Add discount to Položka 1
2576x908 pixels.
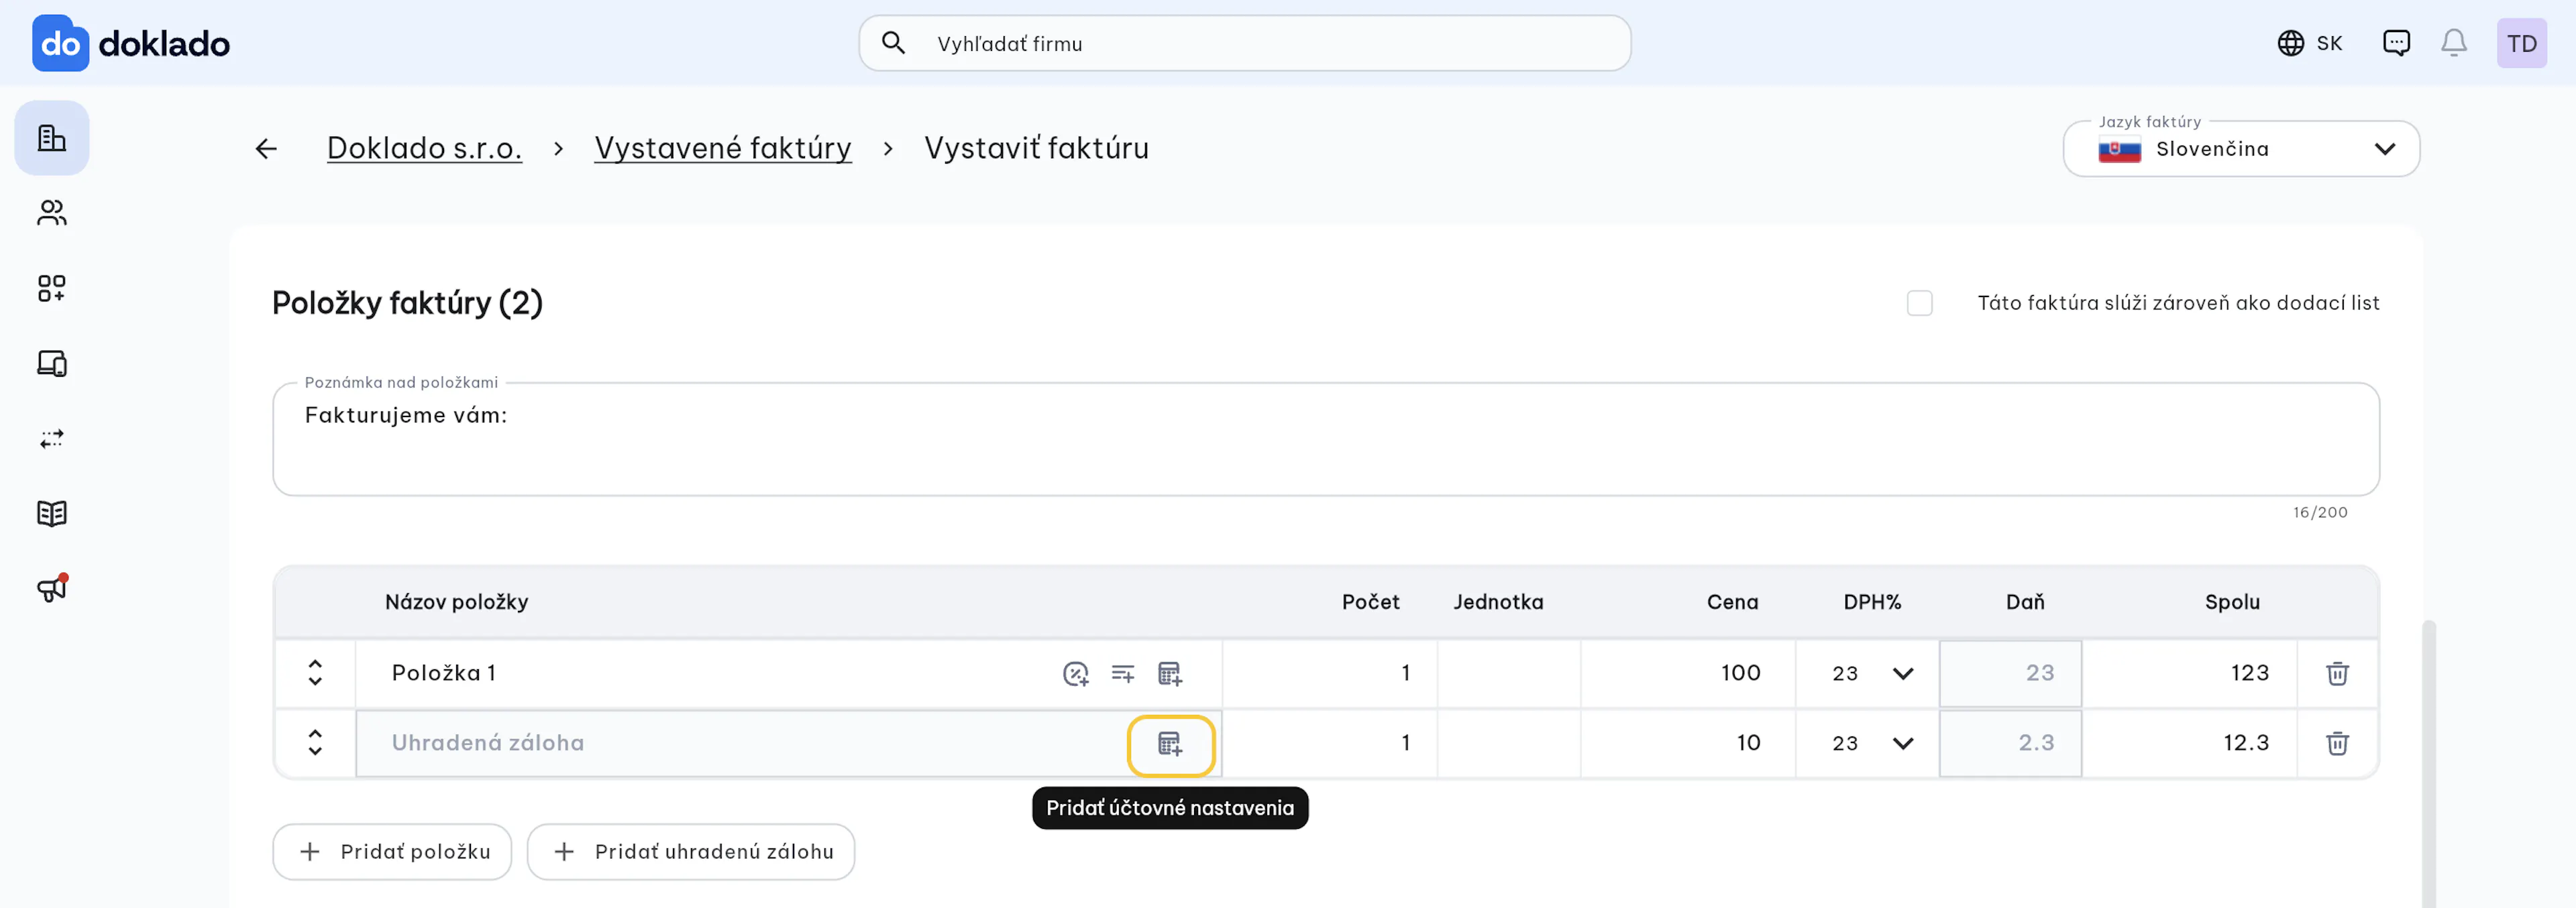pyautogui.click(x=1075, y=674)
